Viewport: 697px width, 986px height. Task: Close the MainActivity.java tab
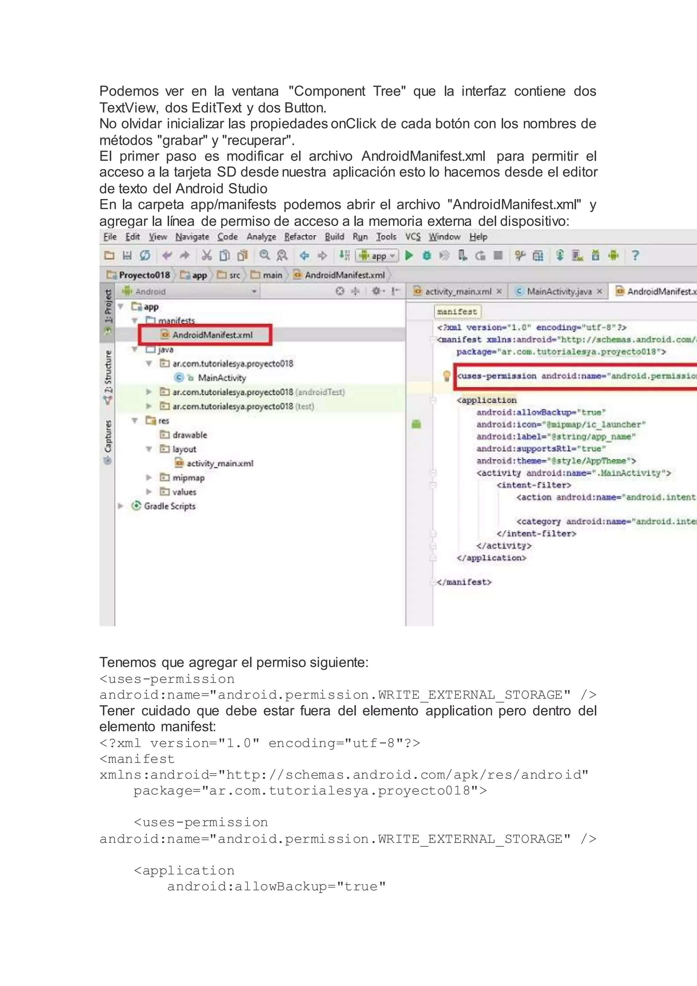coord(600,291)
